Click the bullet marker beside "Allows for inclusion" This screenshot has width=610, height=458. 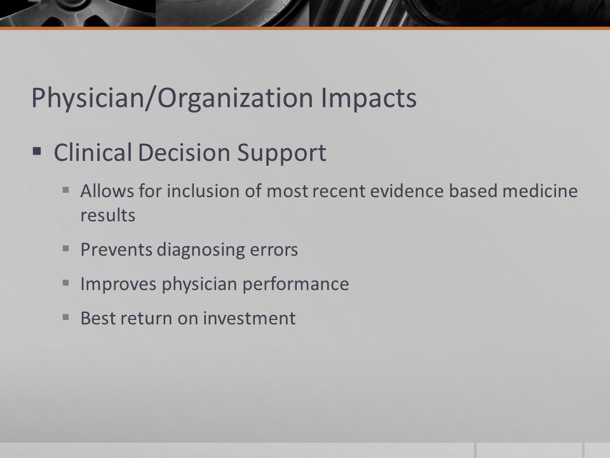(x=65, y=190)
